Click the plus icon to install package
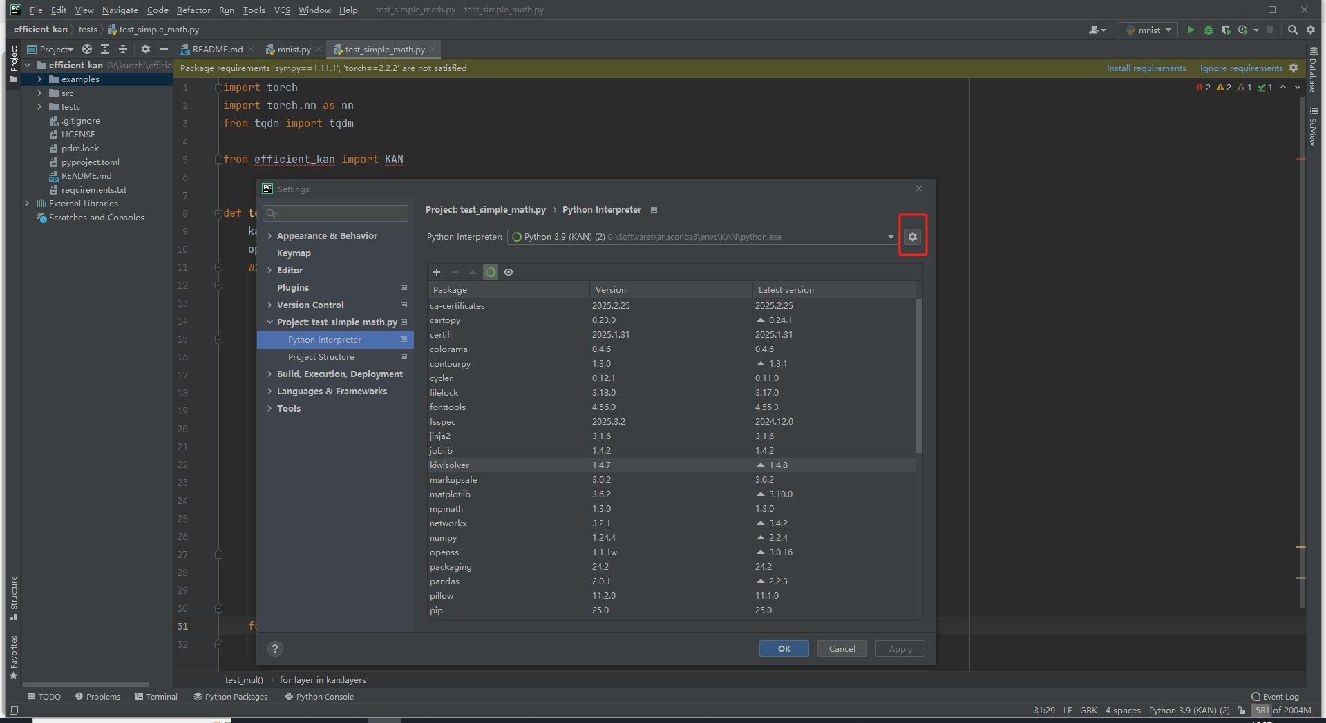The image size is (1326, 723). pyautogui.click(x=437, y=272)
